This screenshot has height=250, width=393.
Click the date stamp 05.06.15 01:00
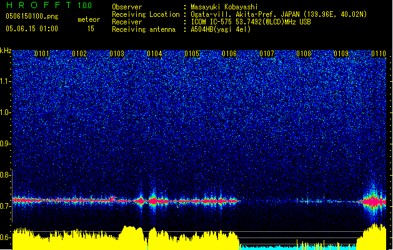coord(32,29)
